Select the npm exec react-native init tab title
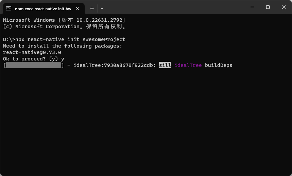Screen dimensions: 292x176 [43, 9]
